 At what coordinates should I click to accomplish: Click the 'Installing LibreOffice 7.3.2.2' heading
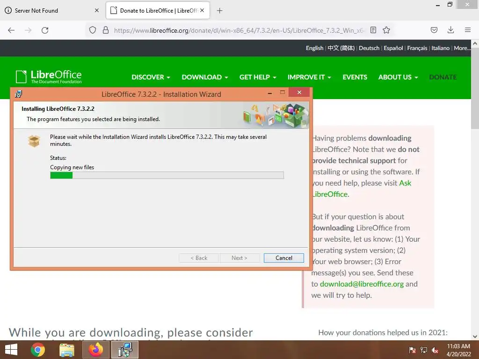[58, 108]
